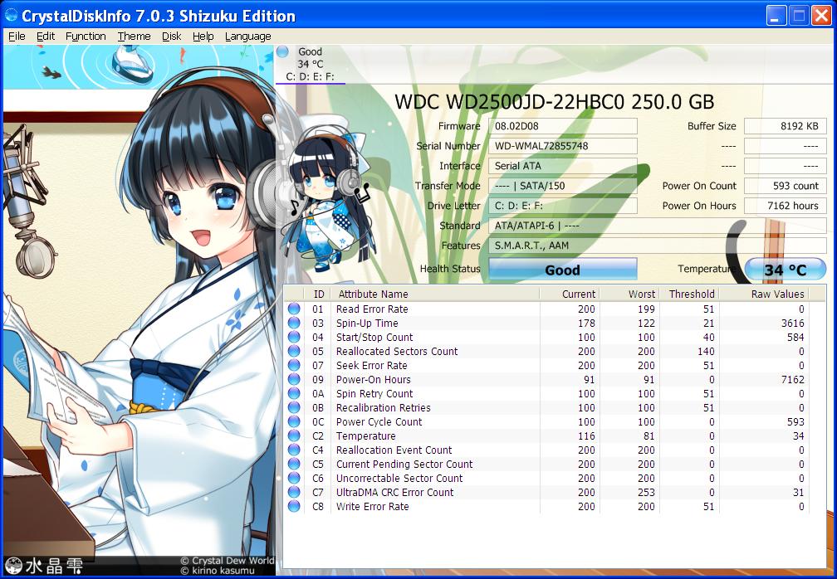Viewport: 837px width, 579px height.
Task: Click the Threshold column header
Action: [x=692, y=294]
